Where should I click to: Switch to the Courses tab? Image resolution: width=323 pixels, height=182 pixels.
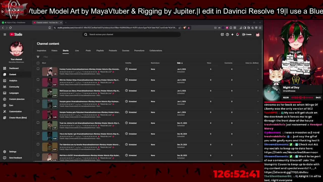125,51
